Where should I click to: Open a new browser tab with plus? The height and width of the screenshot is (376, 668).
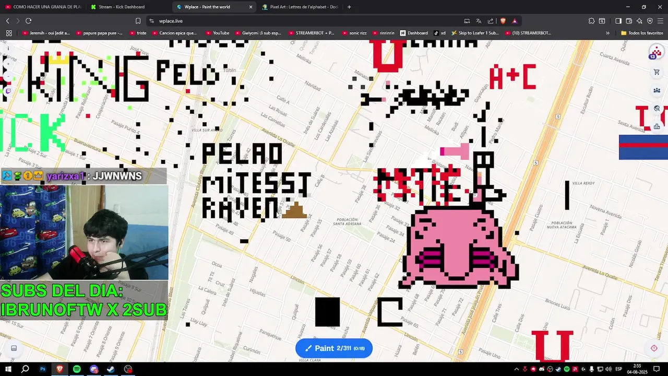pos(349,7)
